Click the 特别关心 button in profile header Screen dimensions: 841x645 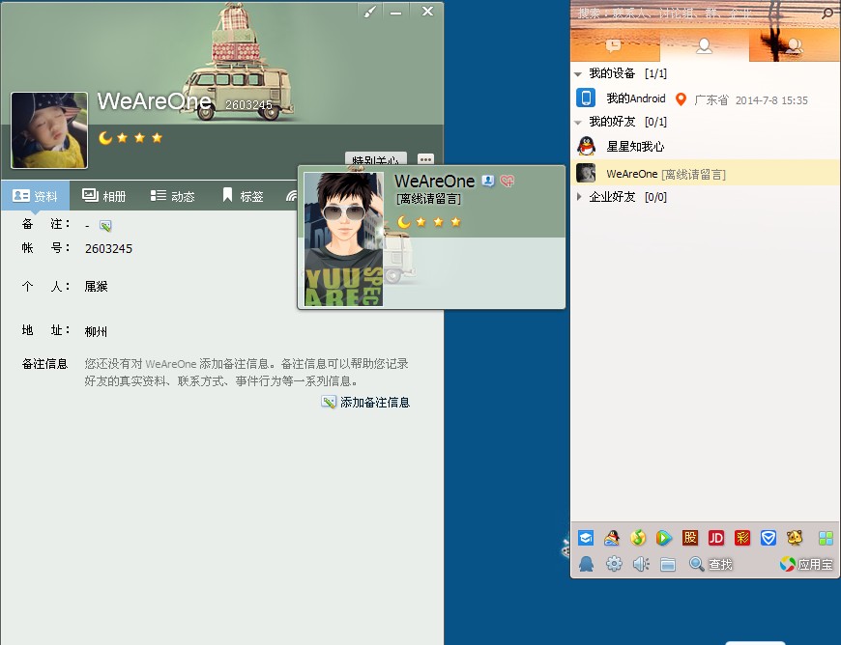[x=375, y=159]
